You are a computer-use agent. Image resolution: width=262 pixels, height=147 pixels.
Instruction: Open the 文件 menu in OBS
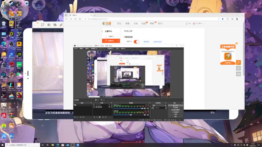coord(76,49)
